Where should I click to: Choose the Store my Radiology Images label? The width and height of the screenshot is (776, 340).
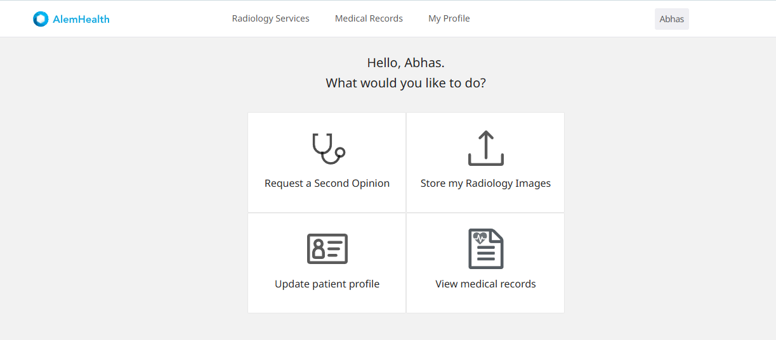(485, 184)
